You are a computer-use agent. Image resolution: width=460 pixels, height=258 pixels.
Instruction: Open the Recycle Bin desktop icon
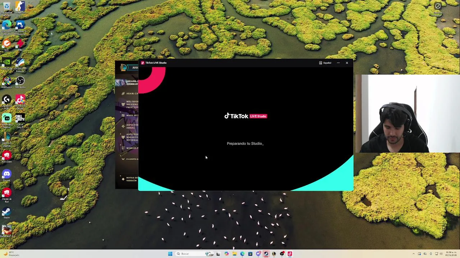coord(7,9)
